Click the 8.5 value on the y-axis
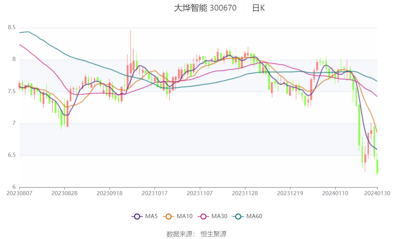 point(12,27)
